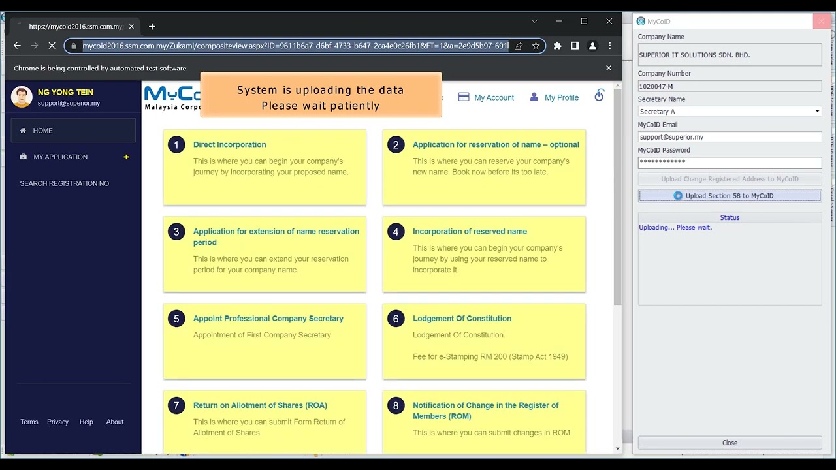
Task: Click the address bar URL
Action: point(295,46)
